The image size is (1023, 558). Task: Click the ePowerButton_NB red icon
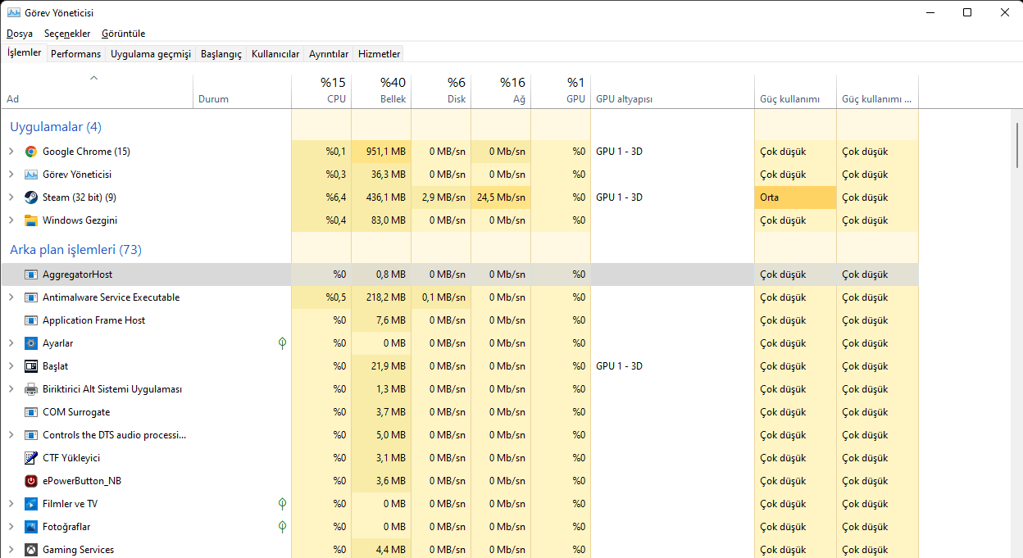[31, 481]
